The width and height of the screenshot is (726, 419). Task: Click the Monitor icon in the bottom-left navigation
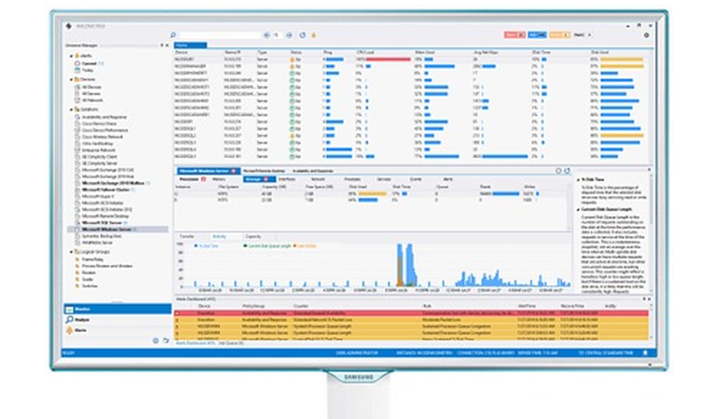(69, 309)
